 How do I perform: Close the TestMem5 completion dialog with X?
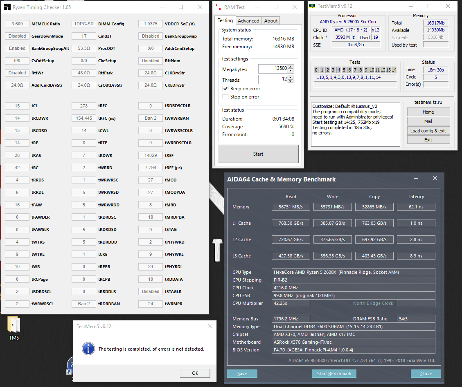(x=210, y=326)
